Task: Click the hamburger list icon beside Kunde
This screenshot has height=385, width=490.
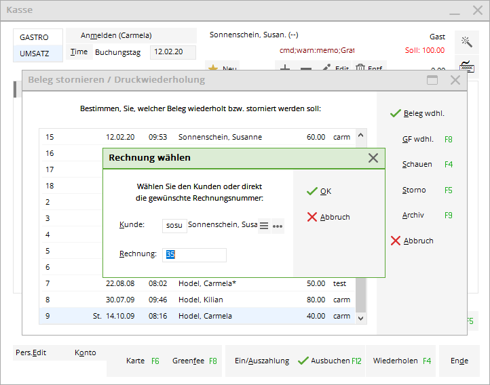Action: pos(265,226)
